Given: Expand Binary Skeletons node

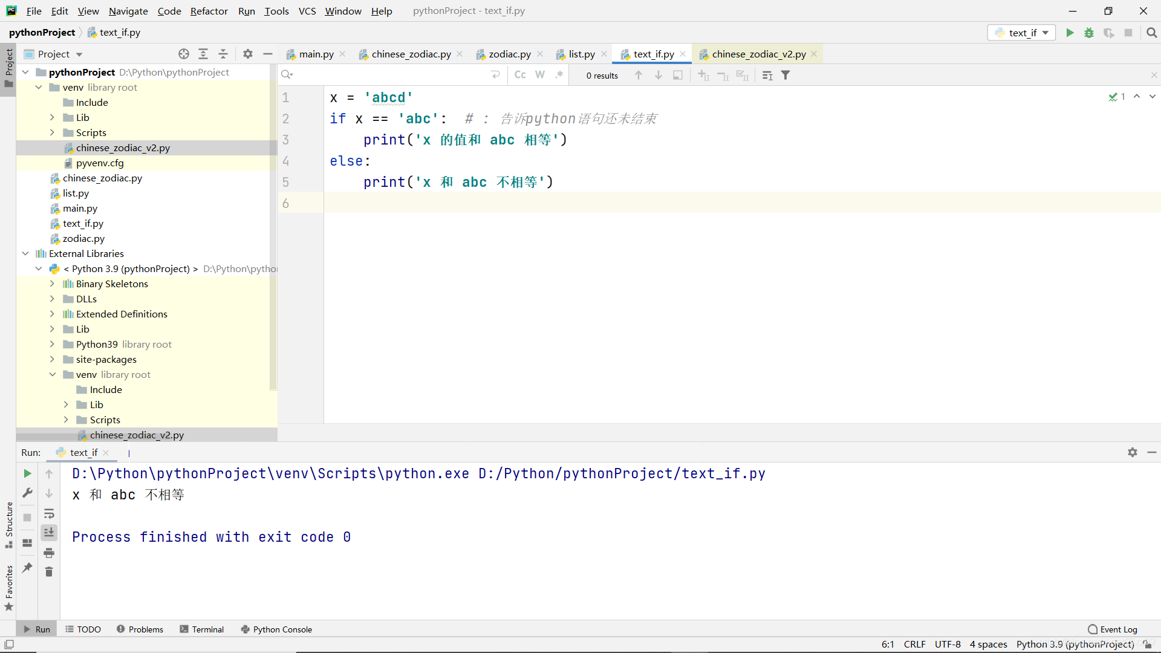Looking at the screenshot, I should [52, 284].
